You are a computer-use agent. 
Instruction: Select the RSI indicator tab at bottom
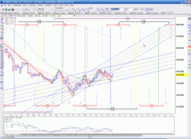pos(82,135)
